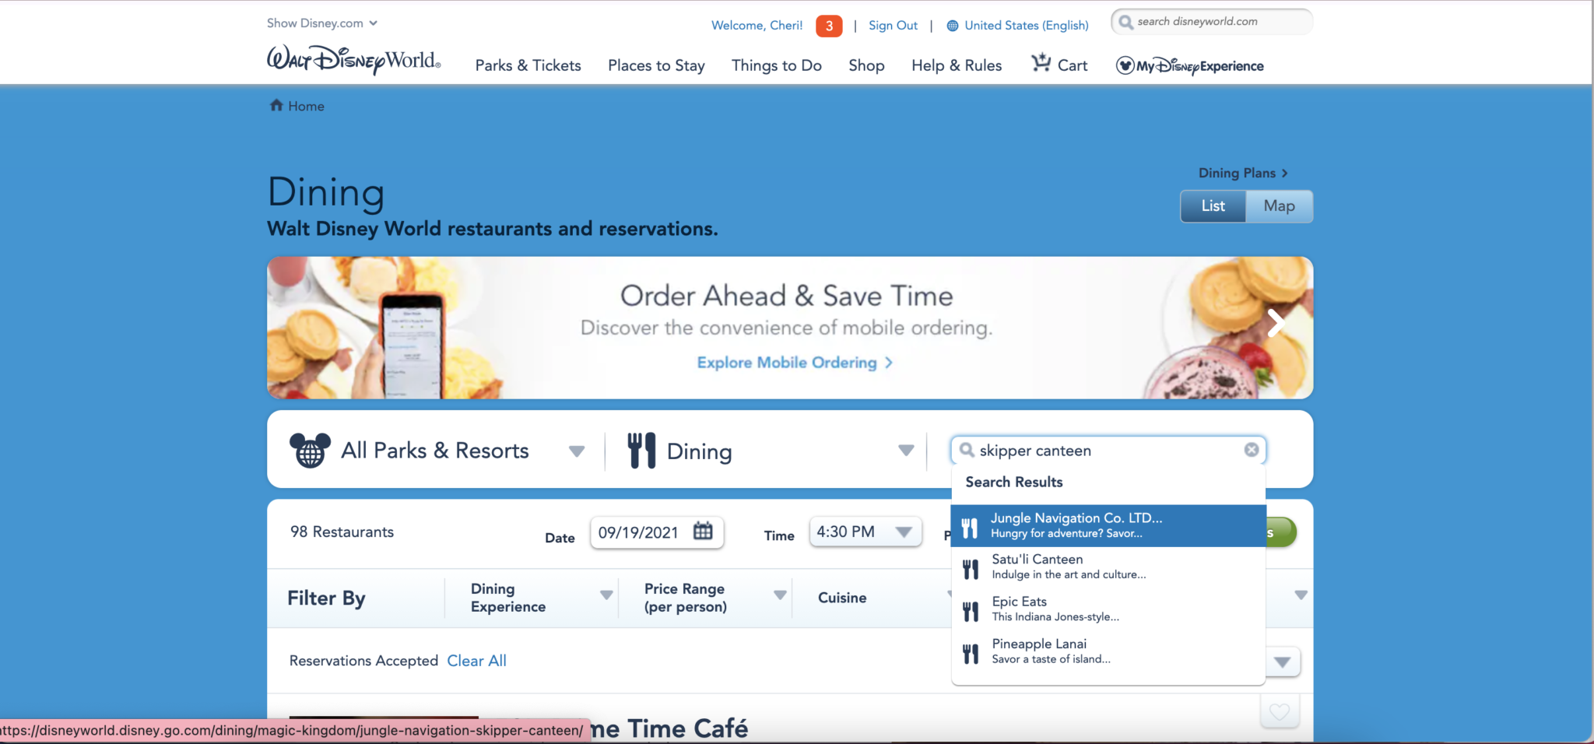Expand Show Disney.com dropdown
Screen dimensions: 1594x744
coord(322,23)
